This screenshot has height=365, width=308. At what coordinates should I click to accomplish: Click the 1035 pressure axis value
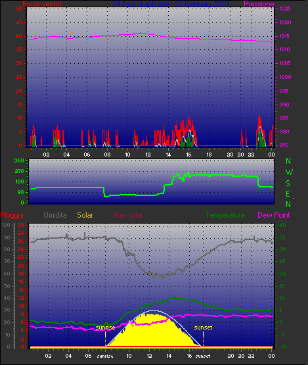coord(285,9)
